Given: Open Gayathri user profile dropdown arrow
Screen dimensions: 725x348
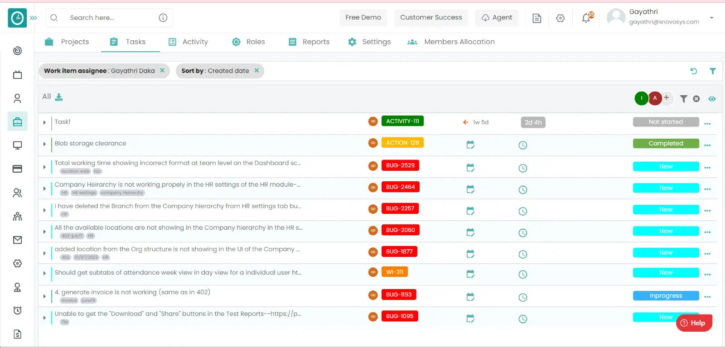Looking at the screenshot, I should [712, 18].
